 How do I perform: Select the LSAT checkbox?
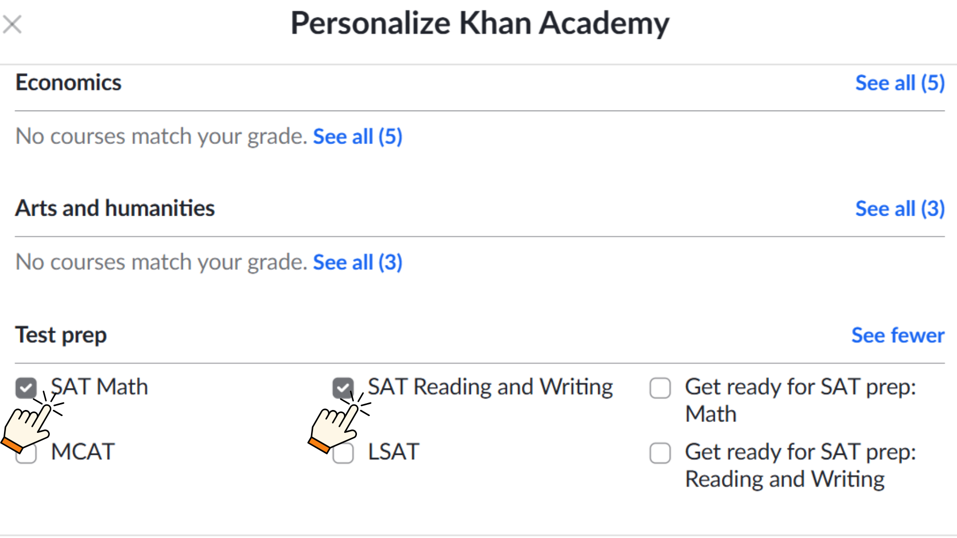[343, 453]
